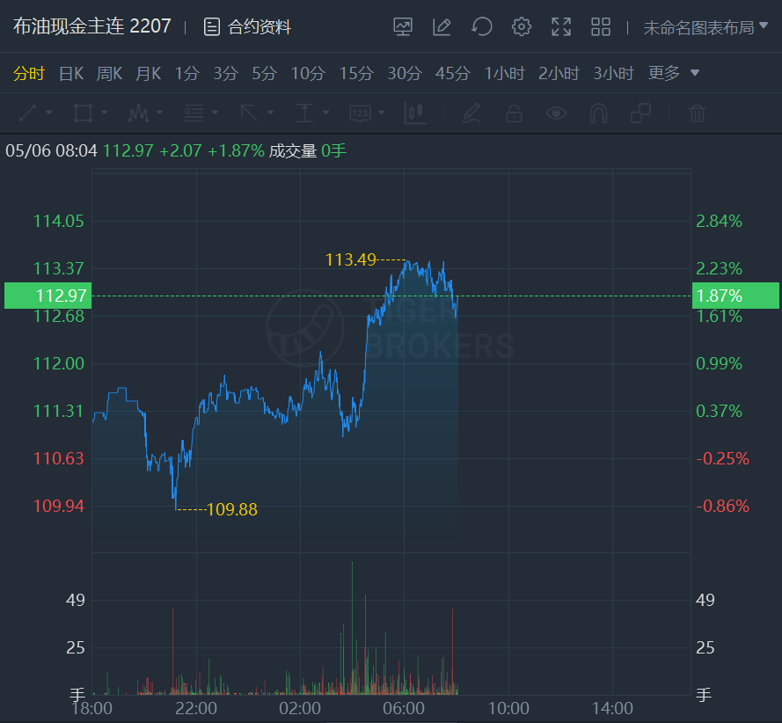Screen dimensions: 782x723
Task: Switch to the 日K timeframe tab
Action: (x=71, y=73)
